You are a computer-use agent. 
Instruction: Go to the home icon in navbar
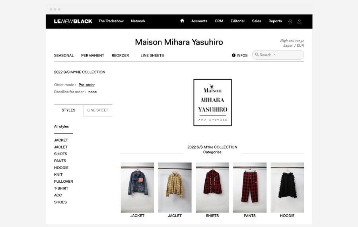click(x=182, y=21)
